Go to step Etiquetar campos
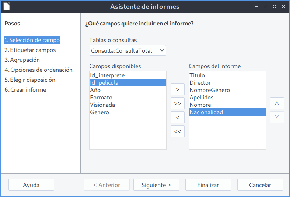Image resolution: width=290 pixels, height=197 pixels. (30, 50)
